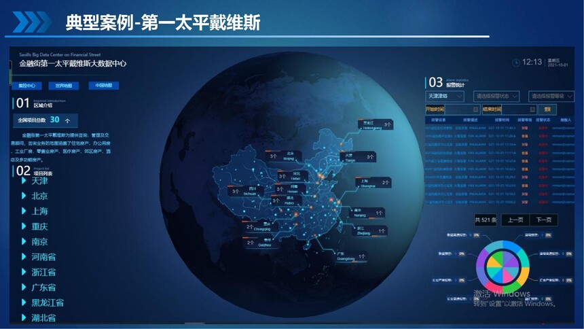Expand the 河南省 project tree arrow
This screenshot has width=584, height=329.
24,257
